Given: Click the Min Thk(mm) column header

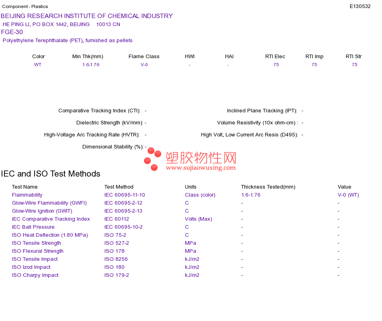Looking at the screenshot, I should [x=88, y=57].
